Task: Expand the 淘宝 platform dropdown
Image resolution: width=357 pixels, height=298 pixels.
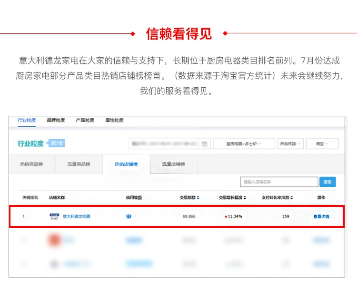Action: tap(322, 144)
